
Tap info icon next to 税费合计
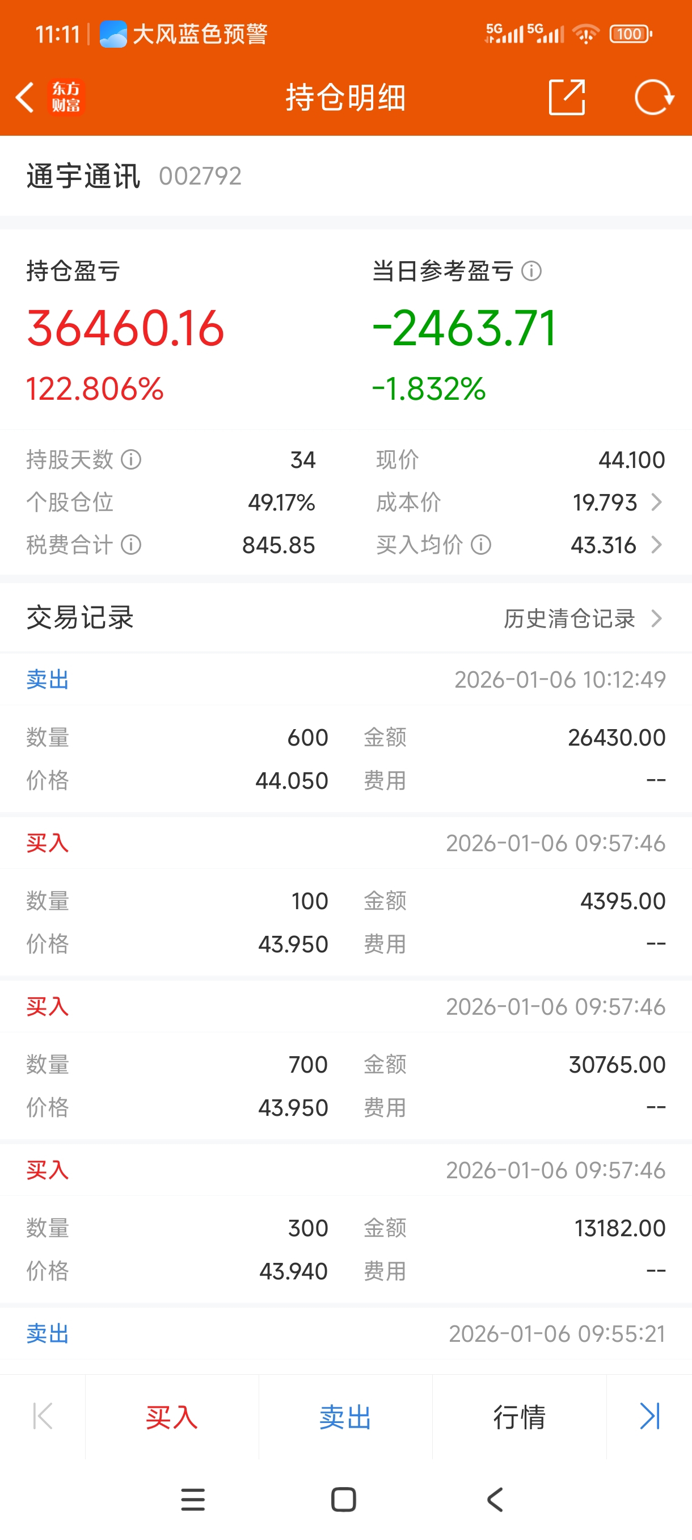132,545
